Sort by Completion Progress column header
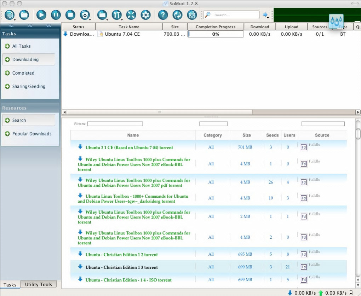This screenshot has height=296, width=361. [216, 27]
